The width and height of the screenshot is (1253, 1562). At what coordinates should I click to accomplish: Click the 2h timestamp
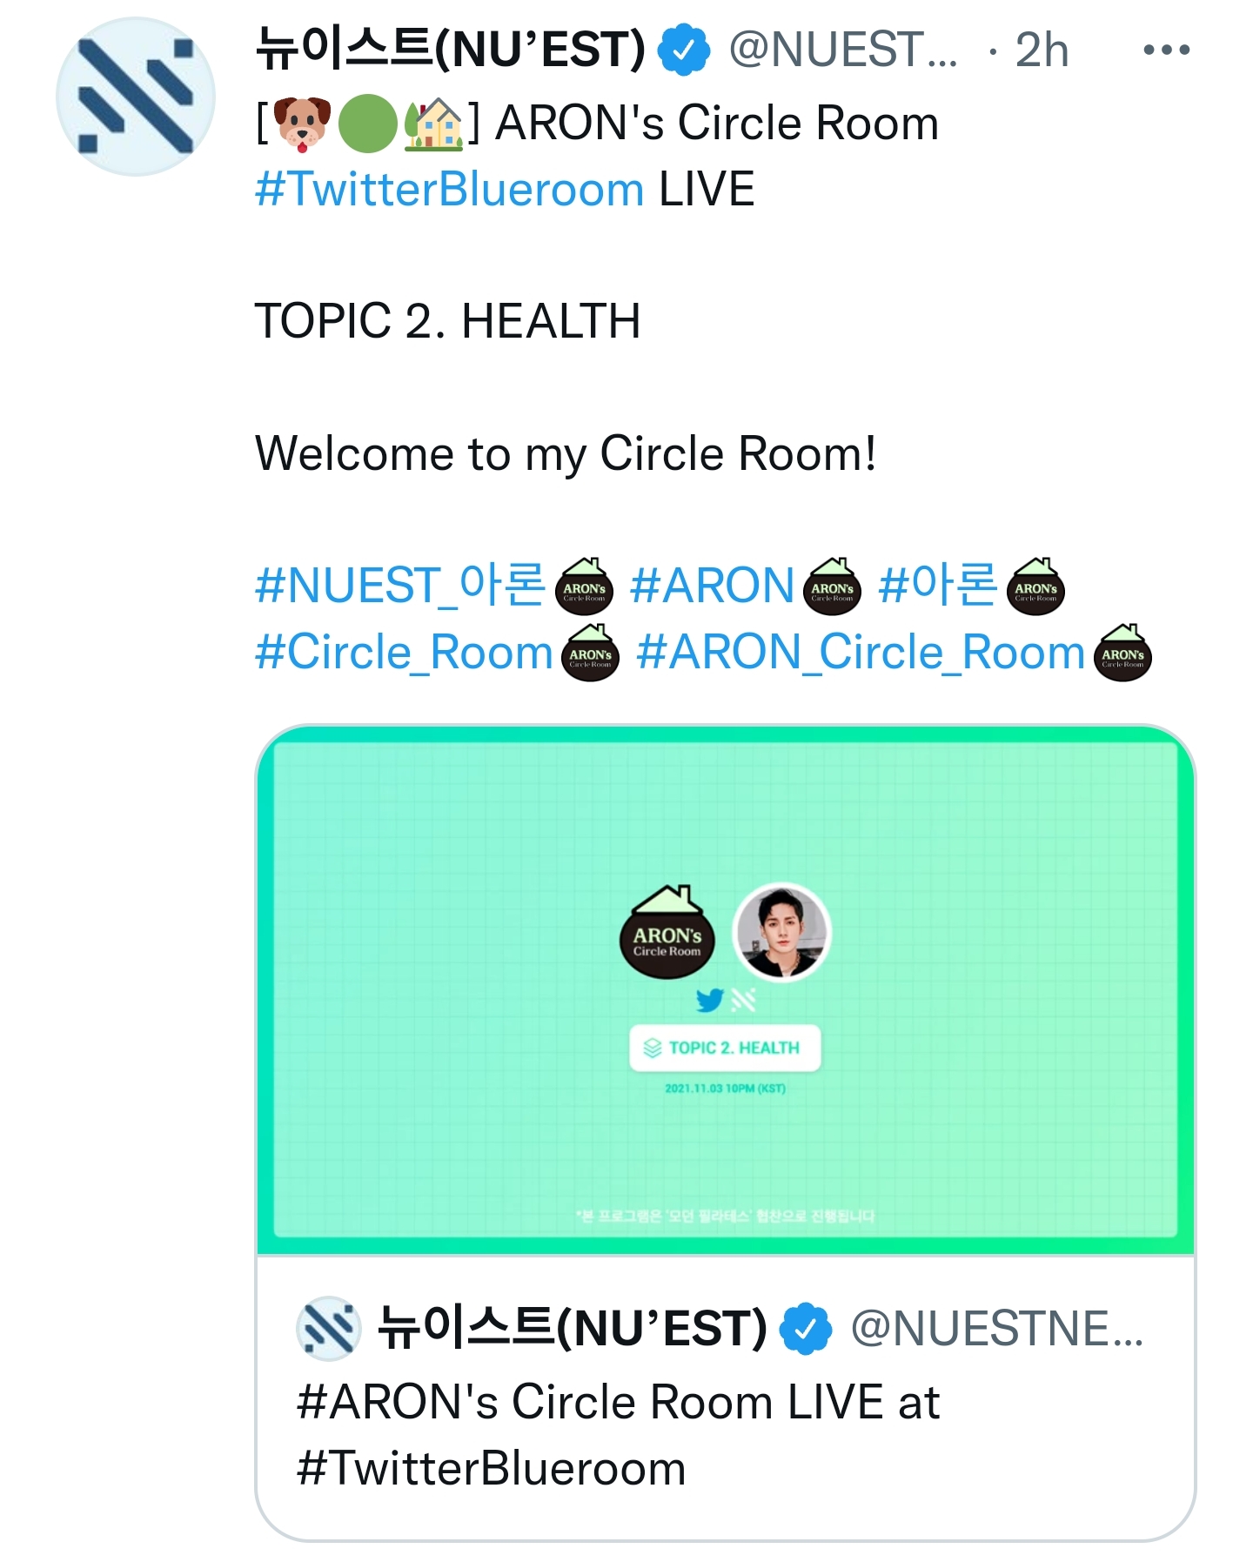pos(1042,50)
